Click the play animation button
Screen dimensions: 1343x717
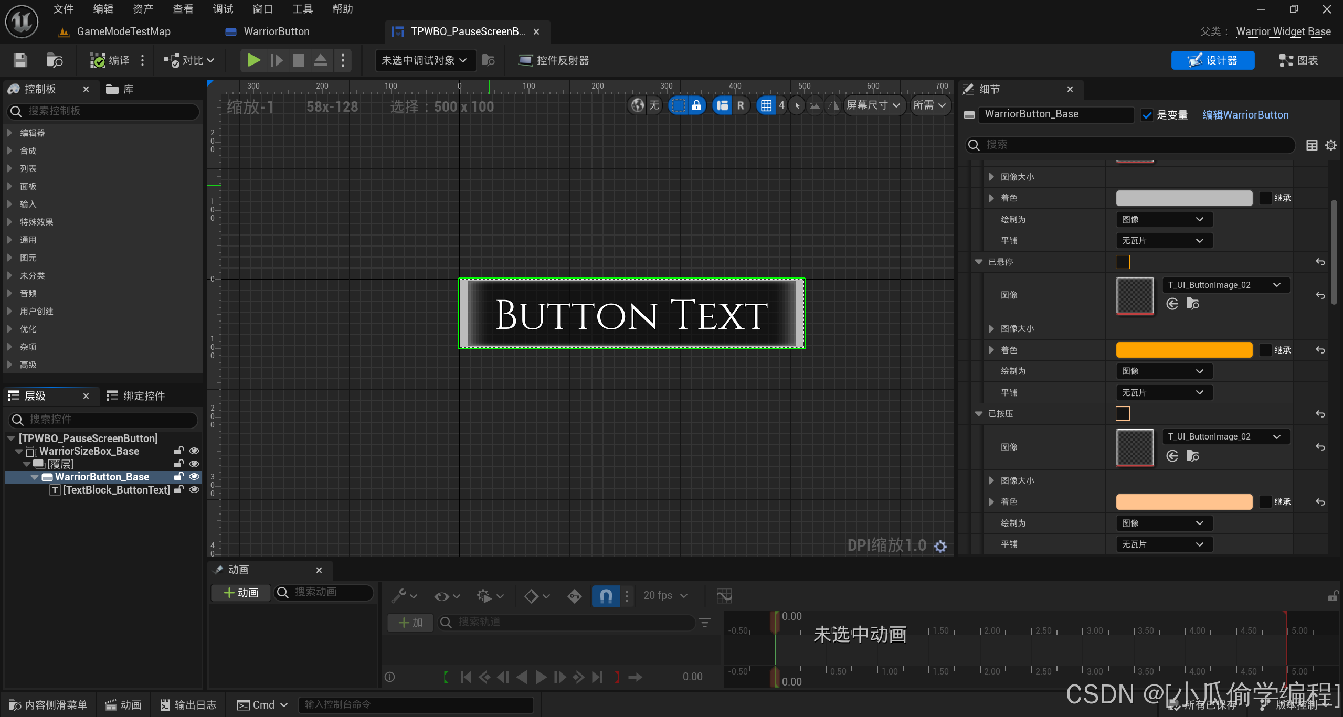[539, 676]
